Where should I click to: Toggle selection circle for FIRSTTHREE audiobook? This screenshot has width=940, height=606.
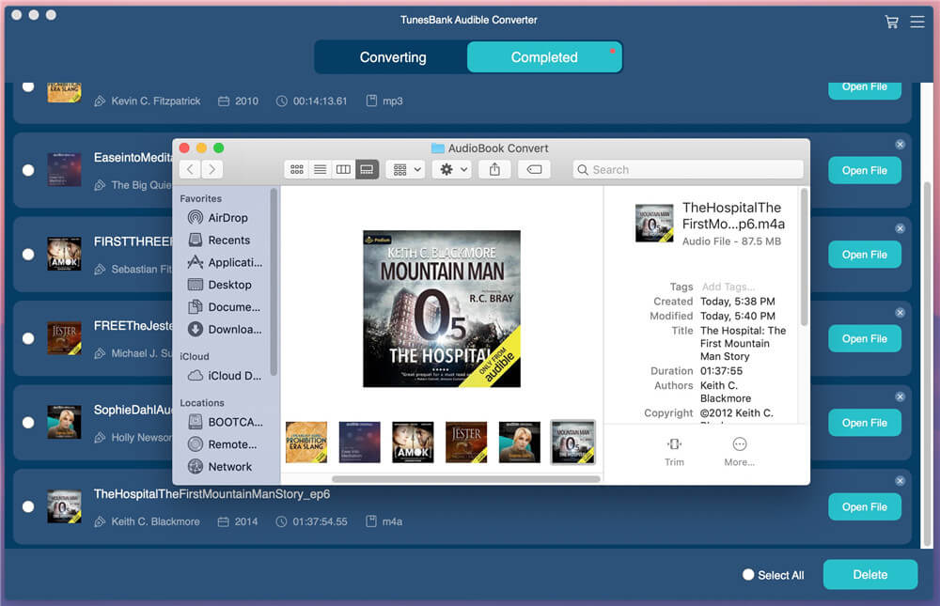[x=27, y=255]
